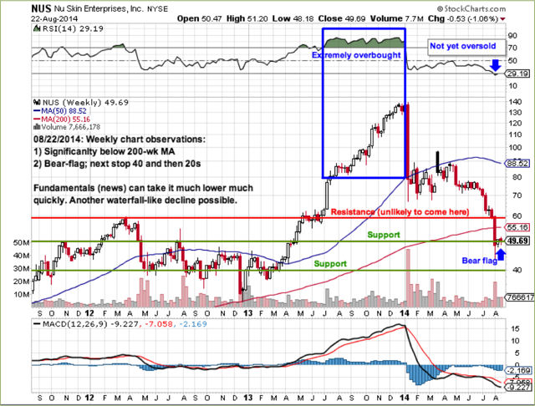535x406 pixels.
Task: Click the High 51.20 value
Action: [247, 18]
